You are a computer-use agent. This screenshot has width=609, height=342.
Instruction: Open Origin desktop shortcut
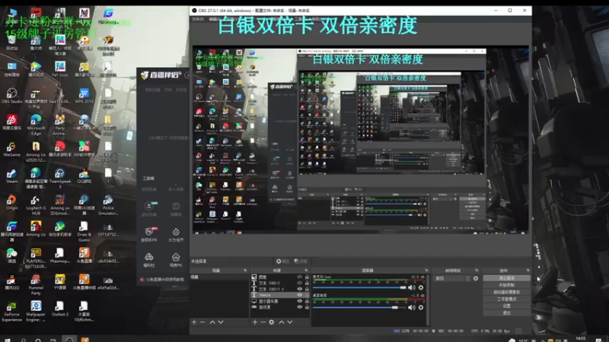tap(11, 202)
